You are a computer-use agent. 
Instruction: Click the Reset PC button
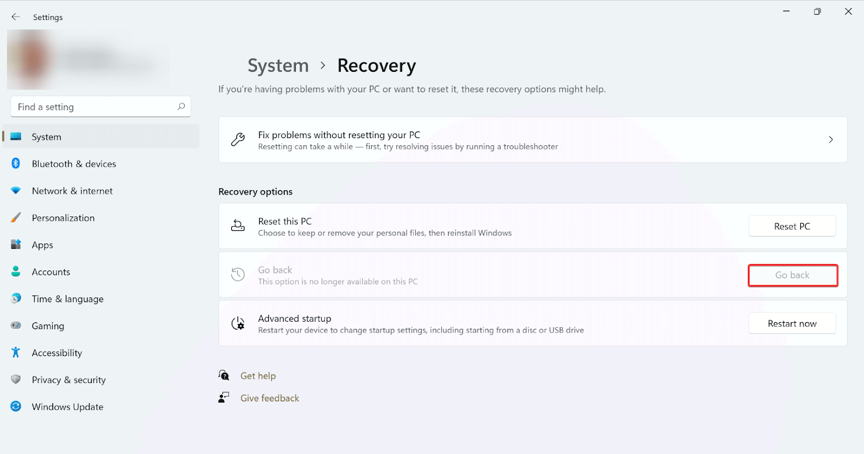coord(792,226)
